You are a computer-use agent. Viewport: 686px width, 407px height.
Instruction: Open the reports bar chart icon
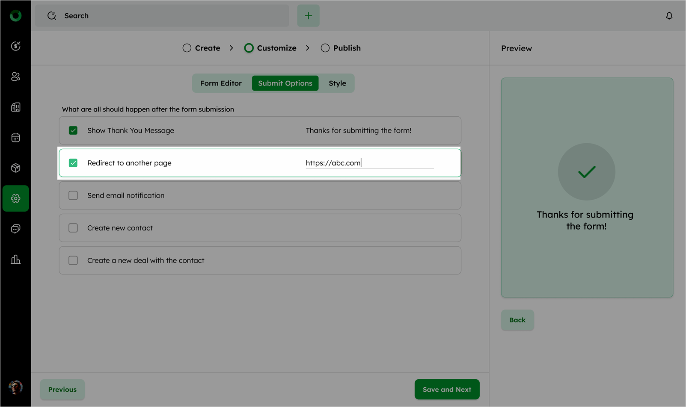16,260
